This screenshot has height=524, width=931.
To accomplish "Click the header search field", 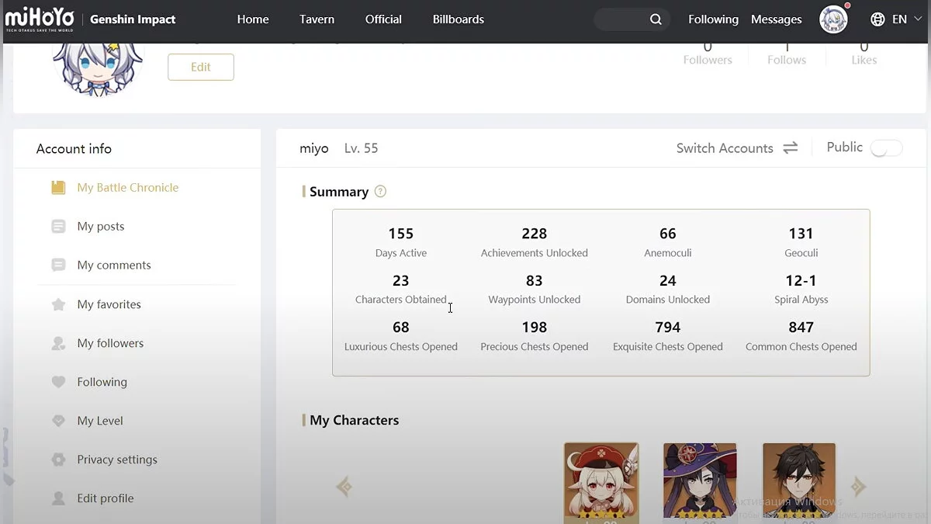I will tap(632, 19).
